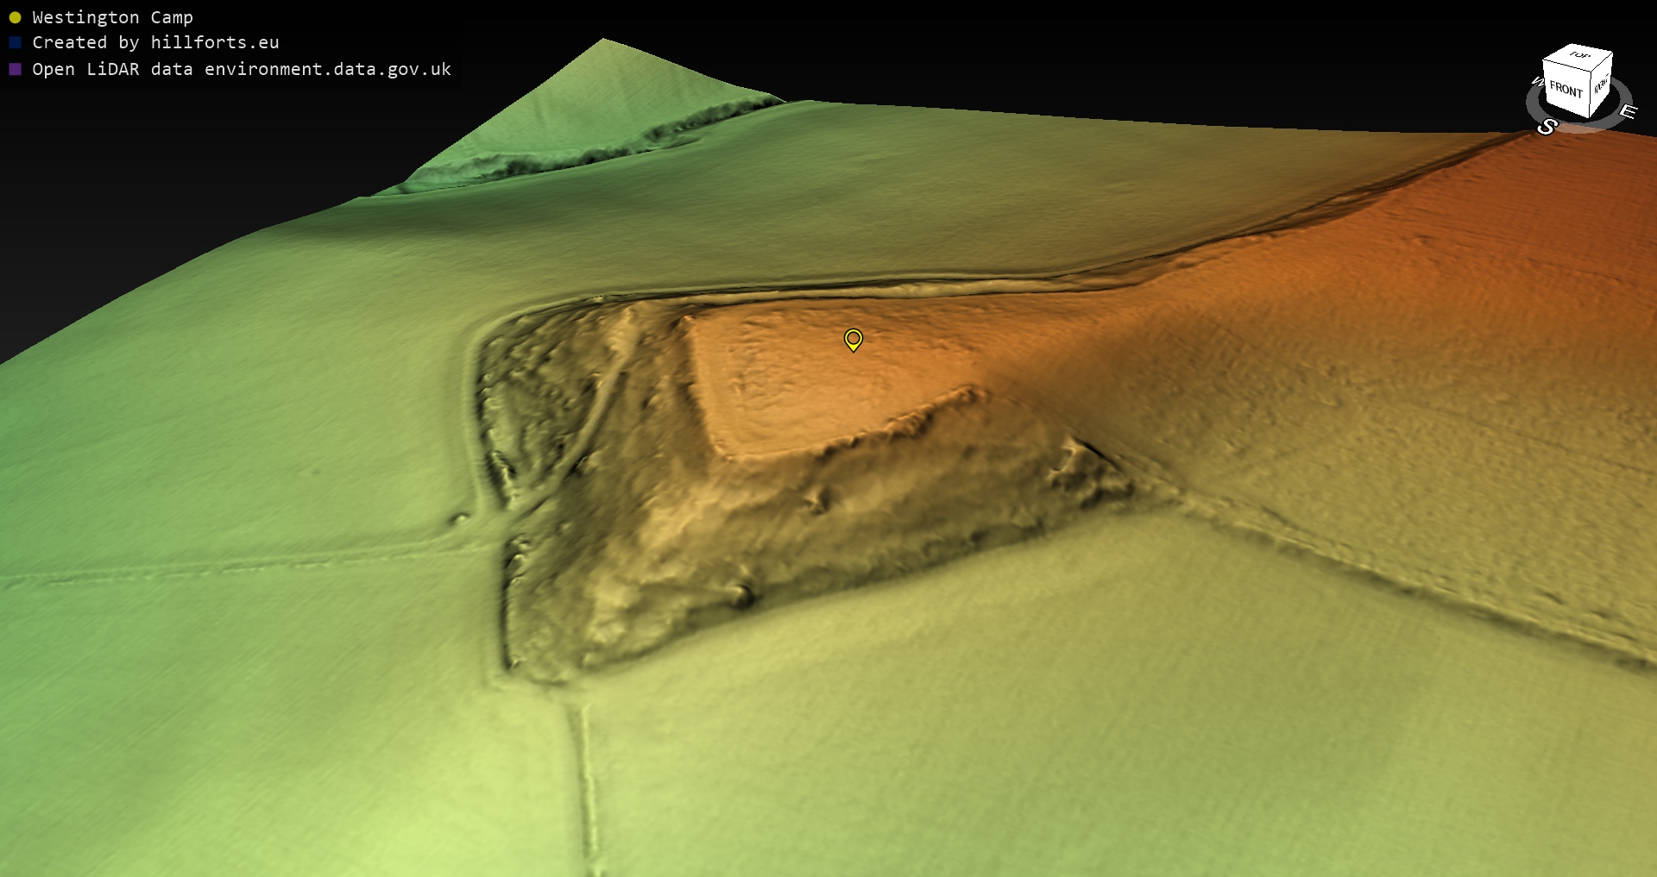Screen dimensions: 1657x877
Task: Select the W compass letter beside the cube
Action: [x=1536, y=82]
